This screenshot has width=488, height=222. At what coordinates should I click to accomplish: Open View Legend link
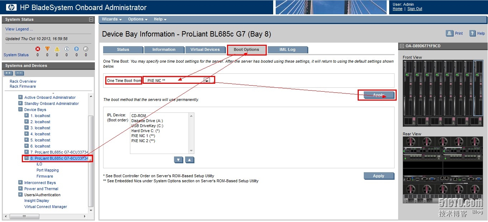coord(19,29)
